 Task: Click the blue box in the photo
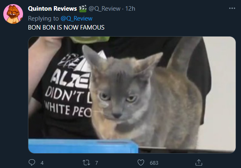point(83,146)
